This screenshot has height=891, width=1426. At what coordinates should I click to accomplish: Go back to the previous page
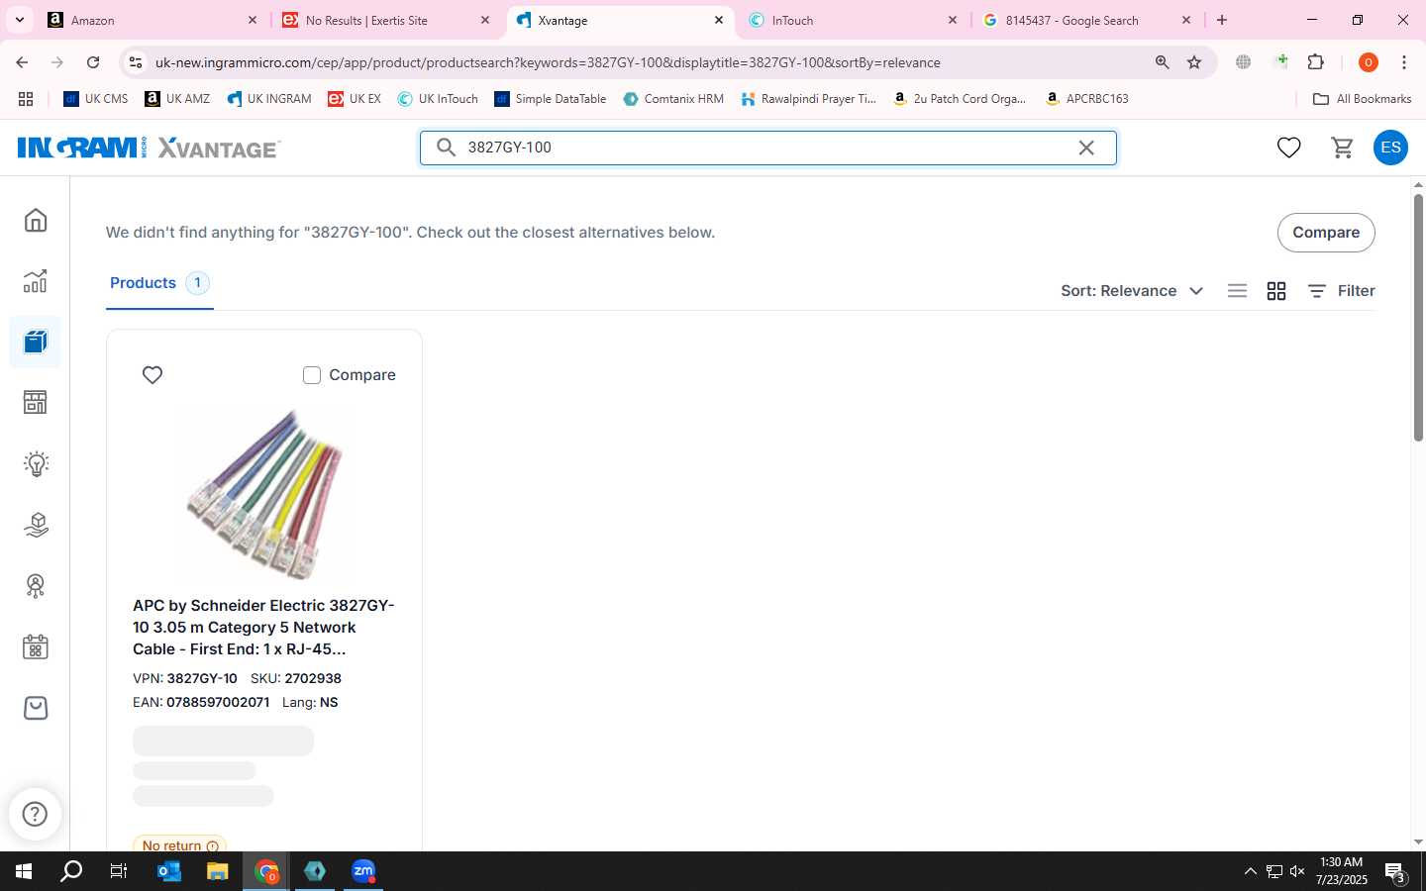[22, 62]
